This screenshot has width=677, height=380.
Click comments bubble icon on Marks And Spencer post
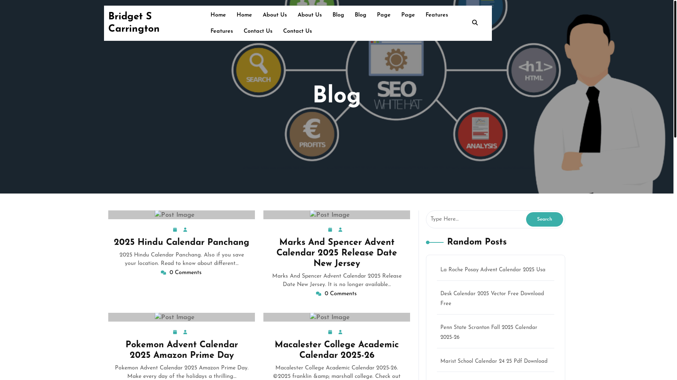(x=318, y=294)
